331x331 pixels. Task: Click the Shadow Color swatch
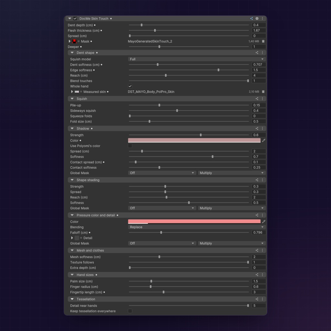[x=194, y=140]
